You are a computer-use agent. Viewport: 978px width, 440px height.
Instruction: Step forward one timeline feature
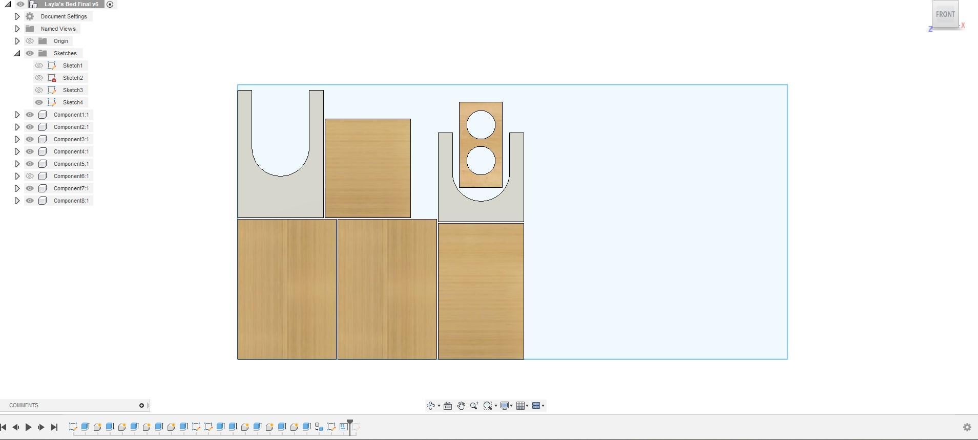(41, 427)
